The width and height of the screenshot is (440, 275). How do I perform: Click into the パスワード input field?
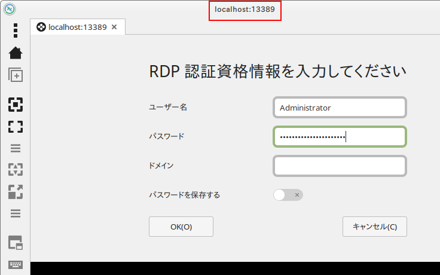pyautogui.click(x=340, y=137)
